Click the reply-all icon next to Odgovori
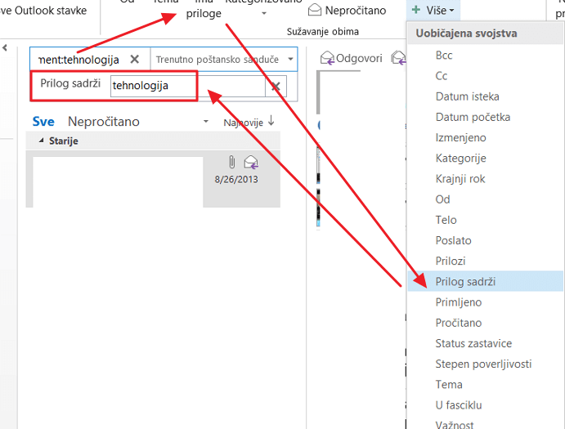 [x=398, y=58]
